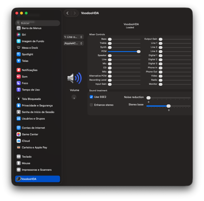Click the Stereo base slider handle
Screen dimensions: 204x201
coord(169,106)
